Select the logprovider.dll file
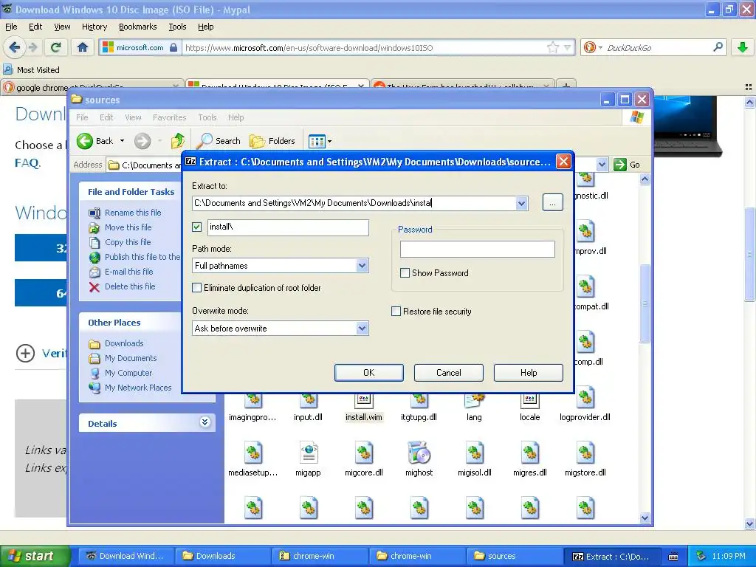756x567 pixels. click(585, 405)
